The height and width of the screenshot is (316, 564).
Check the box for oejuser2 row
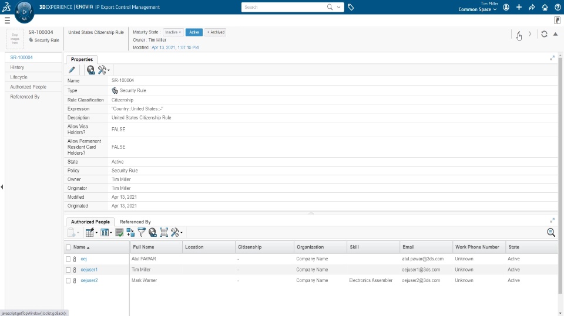pyautogui.click(x=68, y=280)
